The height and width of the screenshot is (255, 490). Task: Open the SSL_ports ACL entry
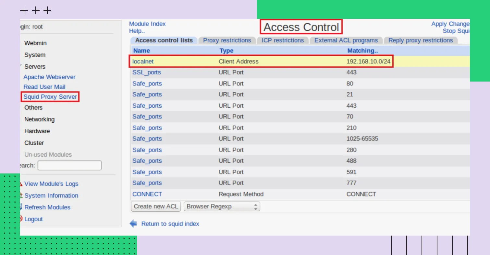point(147,72)
